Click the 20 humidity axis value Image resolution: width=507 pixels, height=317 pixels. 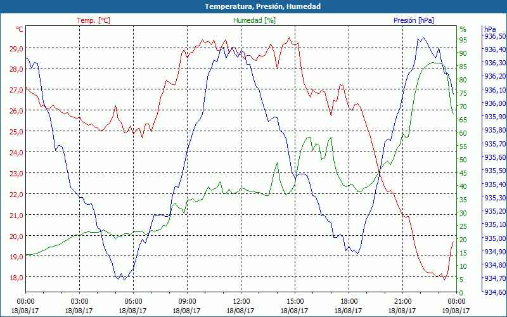tap(463, 240)
